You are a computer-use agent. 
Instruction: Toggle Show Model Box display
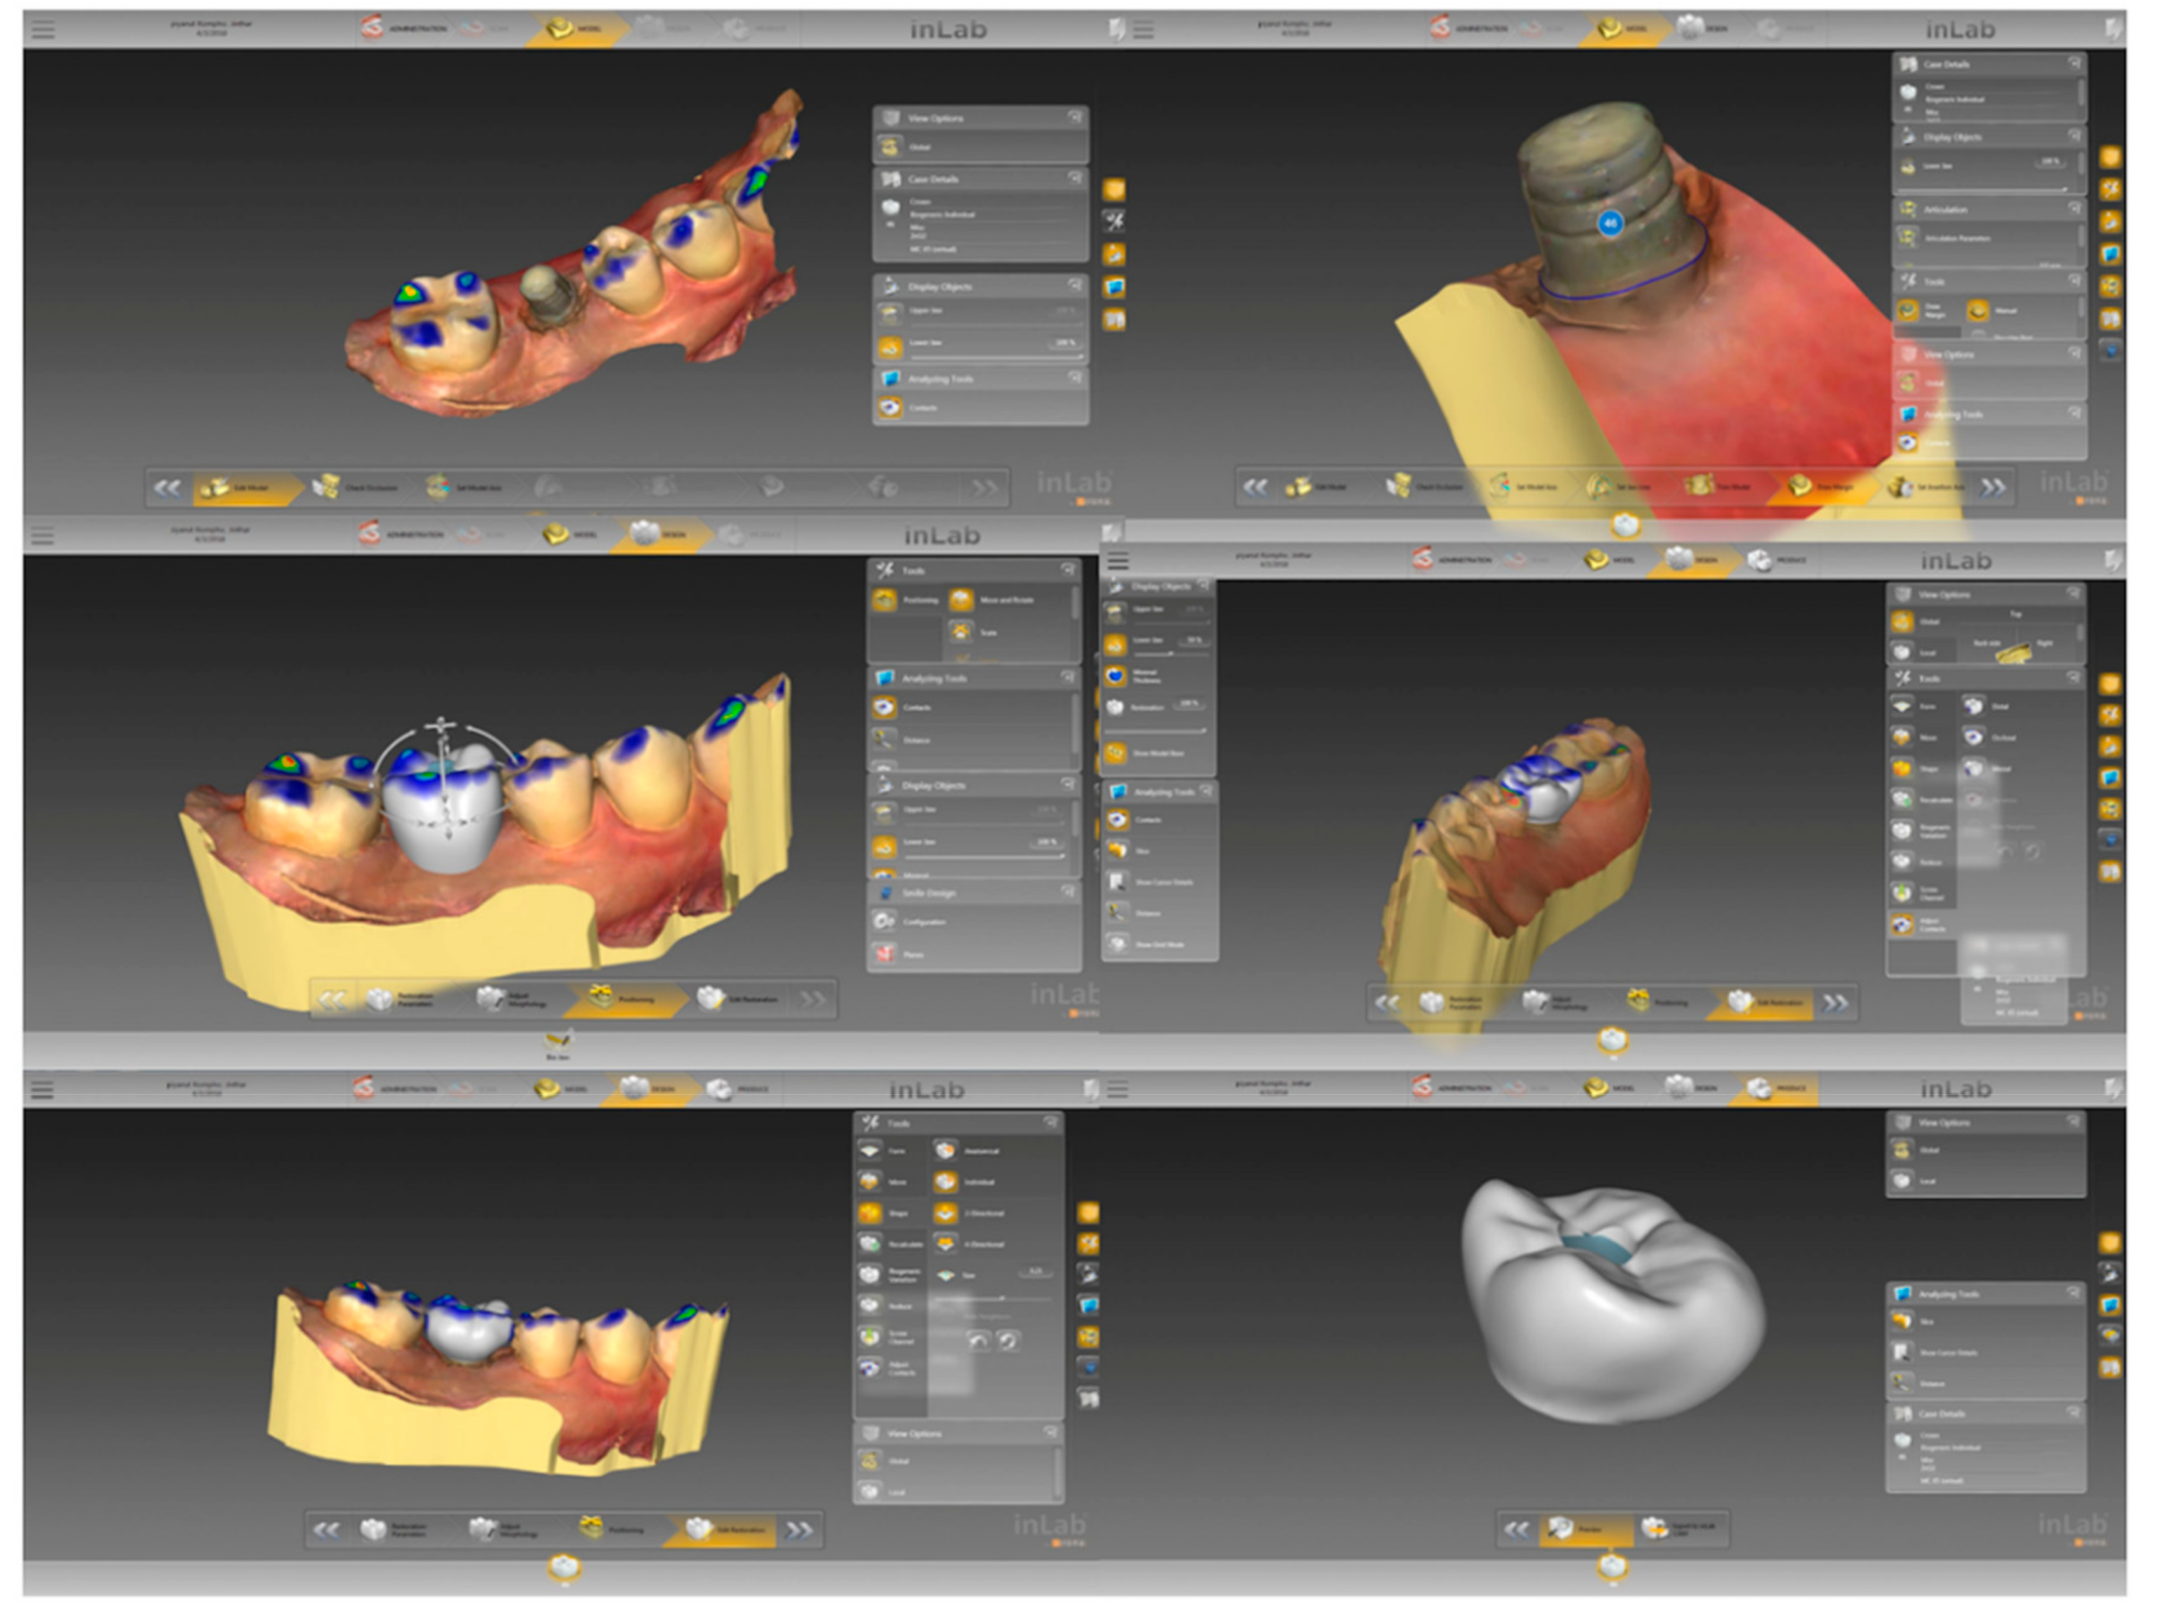coord(1116,753)
